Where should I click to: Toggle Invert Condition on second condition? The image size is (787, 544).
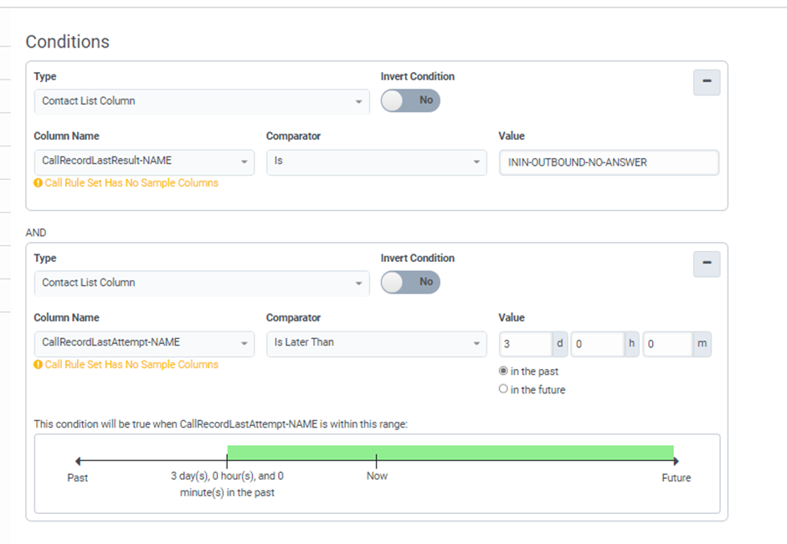tap(410, 282)
